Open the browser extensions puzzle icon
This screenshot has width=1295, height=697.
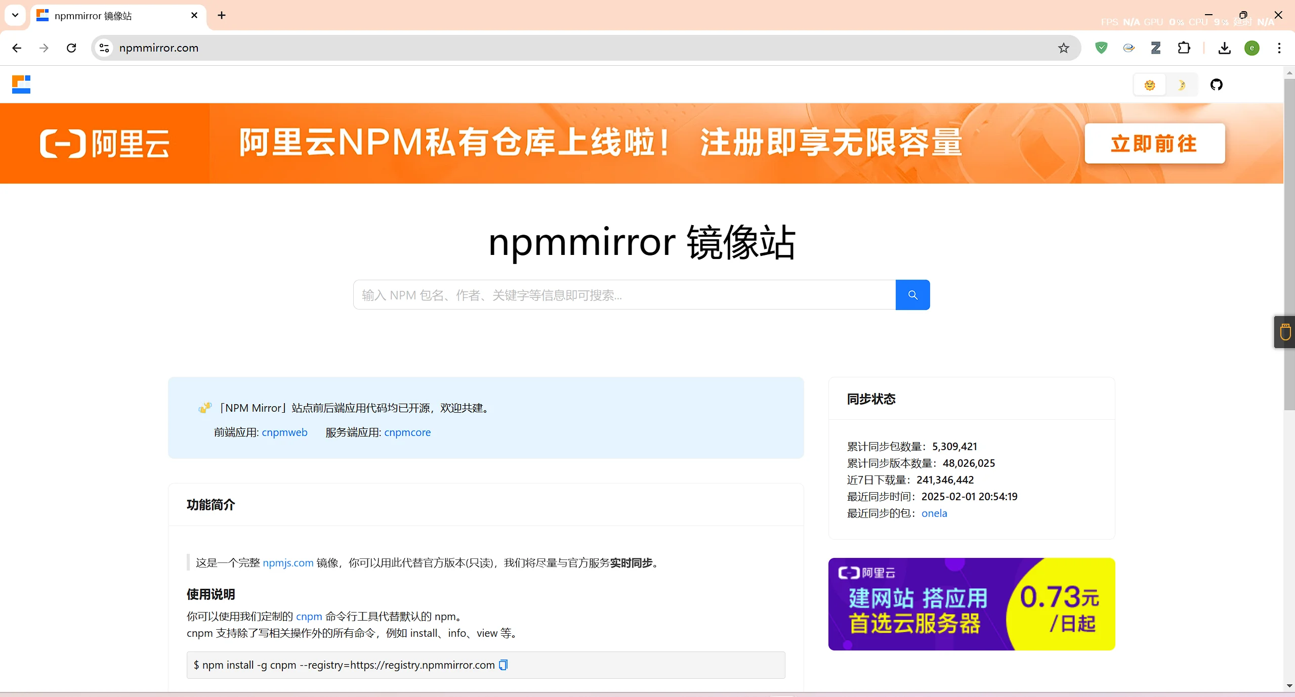pyautogui.click(x=1184, y=48)
